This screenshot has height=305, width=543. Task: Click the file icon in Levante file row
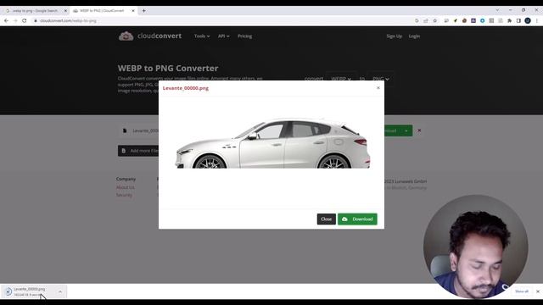[x=125, y=130]
